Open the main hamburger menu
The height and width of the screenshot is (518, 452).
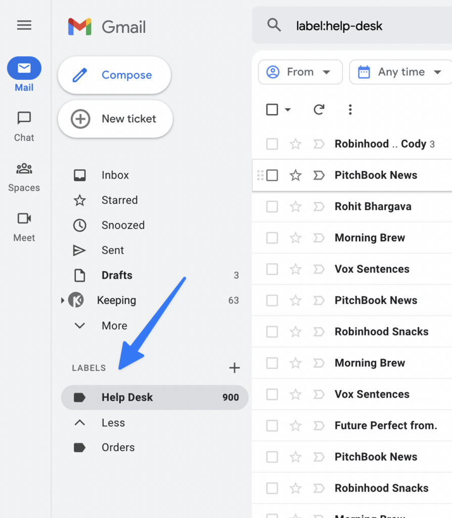(x=24, y=25)
